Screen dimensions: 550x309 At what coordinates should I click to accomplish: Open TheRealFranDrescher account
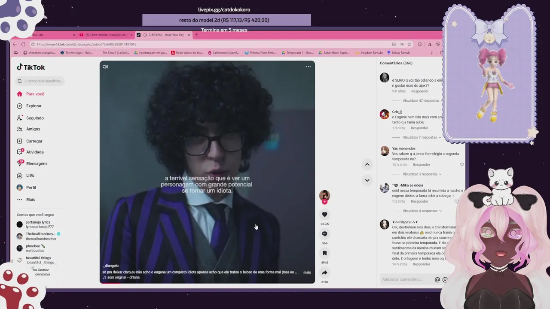click(39, 236)
